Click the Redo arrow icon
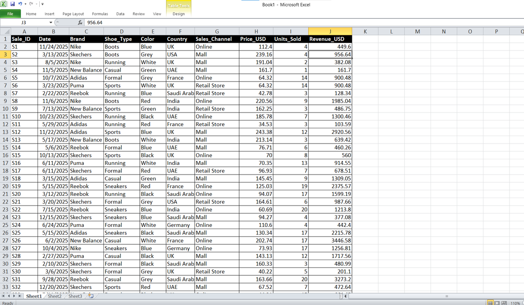The image size is (524, 305). [x=30, y=4]
